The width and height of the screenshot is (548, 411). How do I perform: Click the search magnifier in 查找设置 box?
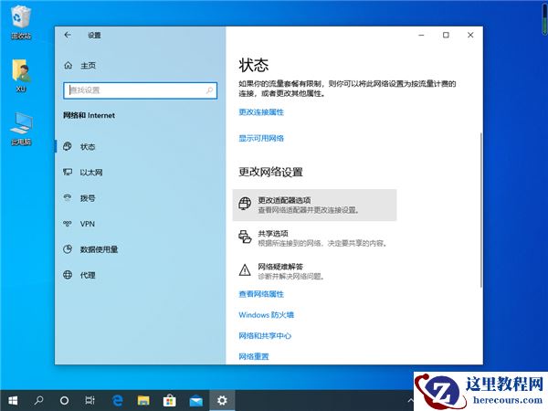[209, 90]
